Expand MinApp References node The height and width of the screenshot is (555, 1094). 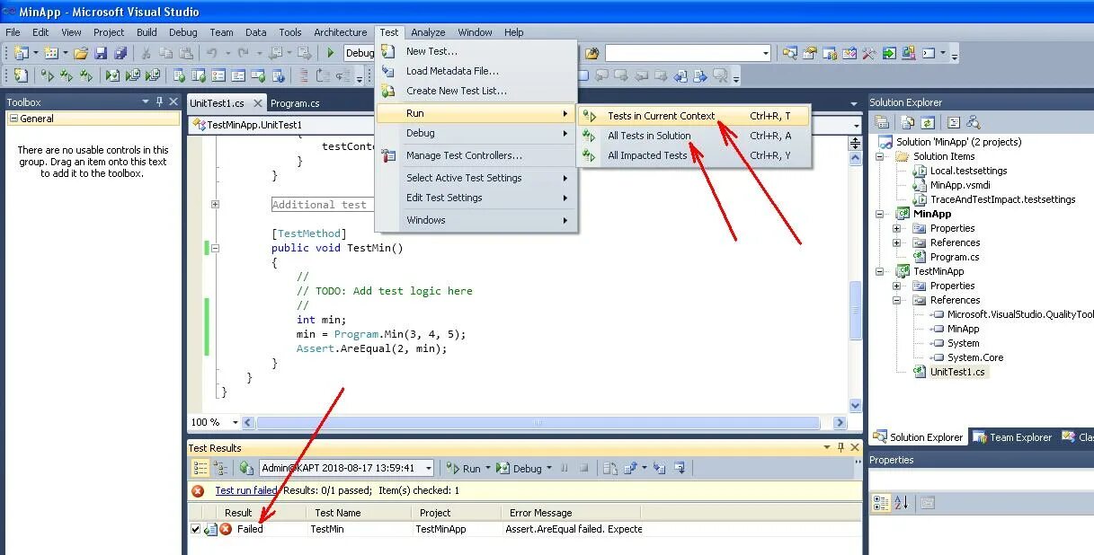[x=896, y=242]
